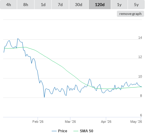Open the 30d time range tab
Image resolution: width=145 pixels, height=139 pixels.
(79, 5)
